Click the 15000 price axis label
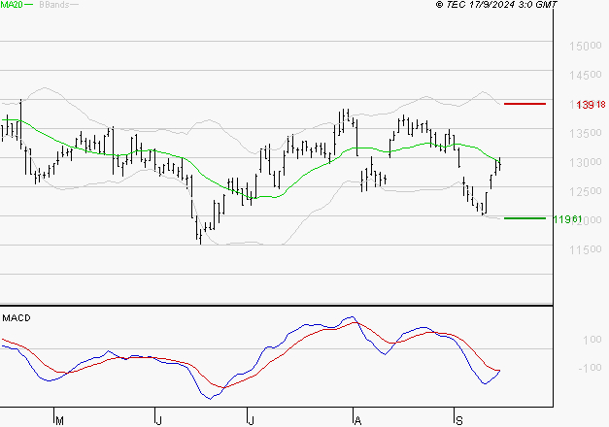The height and width of the screenshot is (427, 609). [x=586, y=46]
